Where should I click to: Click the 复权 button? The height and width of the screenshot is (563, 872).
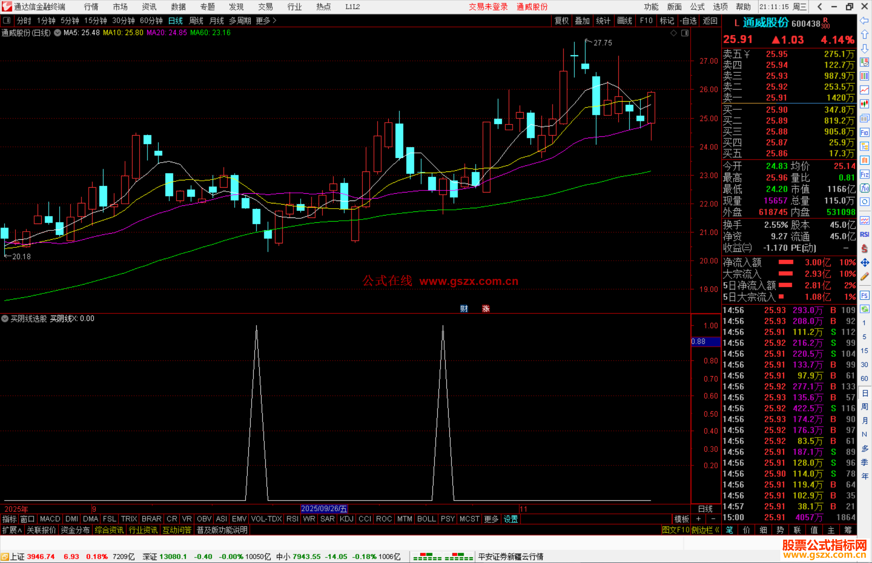tap(561, 21)
